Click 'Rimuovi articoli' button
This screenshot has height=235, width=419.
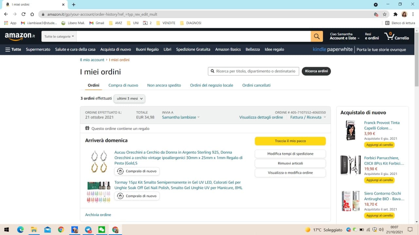290,163
